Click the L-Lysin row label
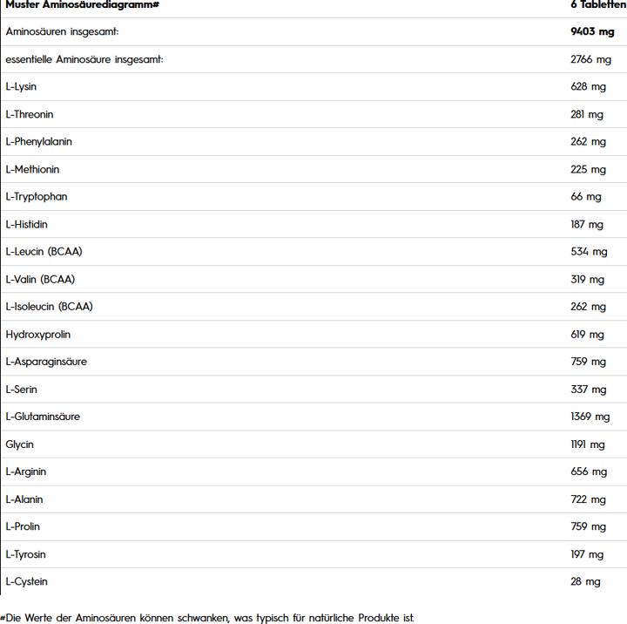This screenshot has height=624, width=627. pyautogui.click(x=21, y=86)
